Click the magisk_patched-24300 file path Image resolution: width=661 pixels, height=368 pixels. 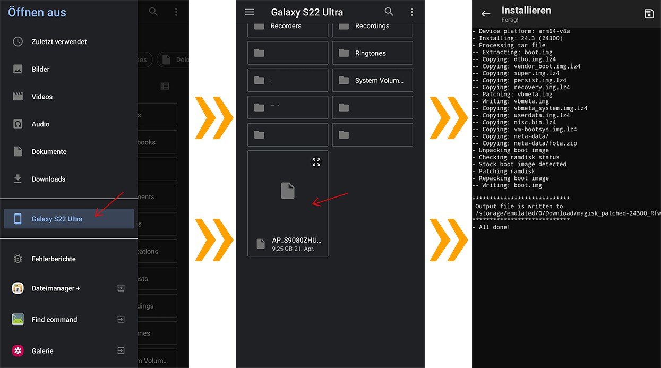568,213
